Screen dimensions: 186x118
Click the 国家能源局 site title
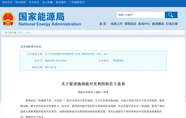click(41, 17)
